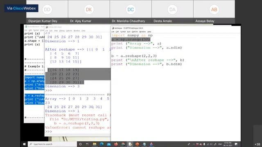Click the ENG language indicator
The width and height of the screenshot is (262, 147).
coord(220,144)
